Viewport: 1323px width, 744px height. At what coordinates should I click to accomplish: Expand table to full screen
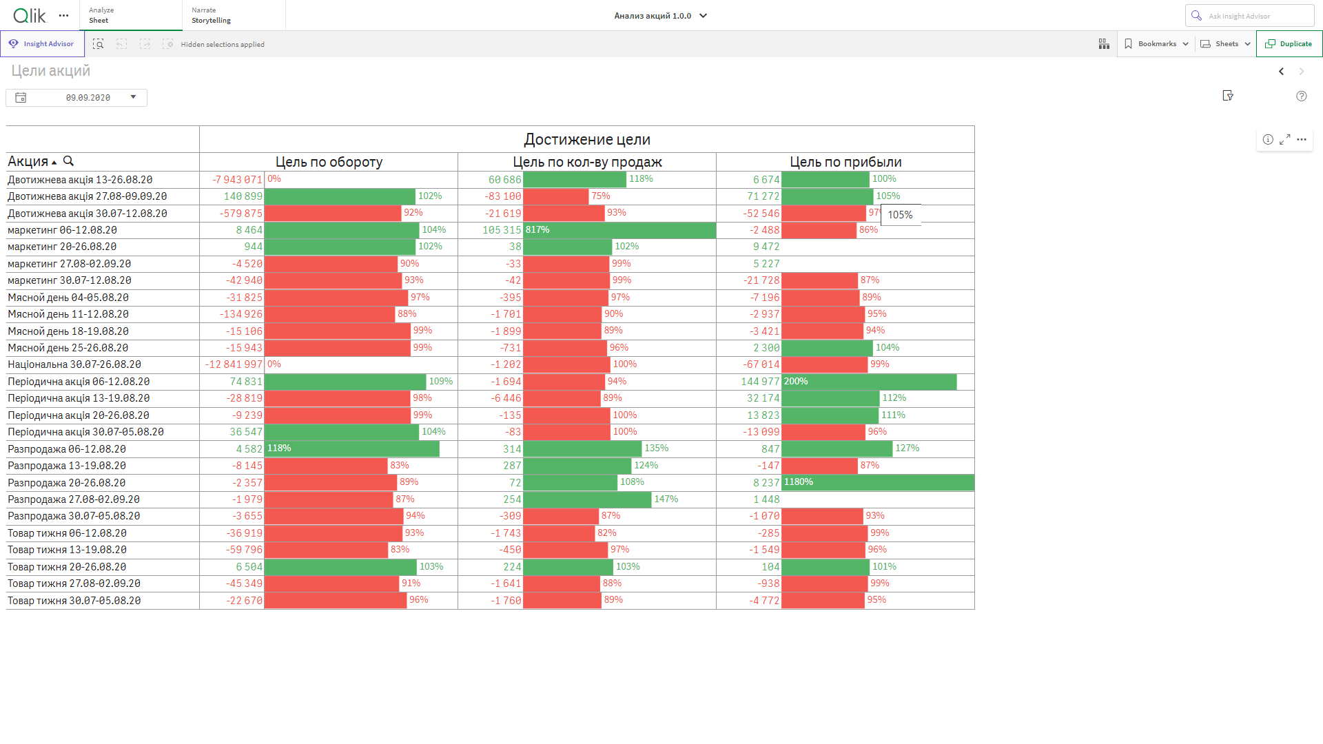point(1284,140)
